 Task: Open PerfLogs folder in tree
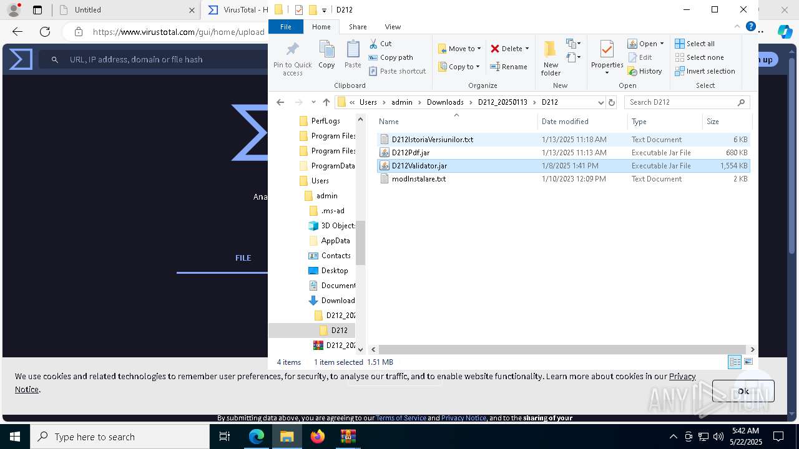tap(325, 121)
